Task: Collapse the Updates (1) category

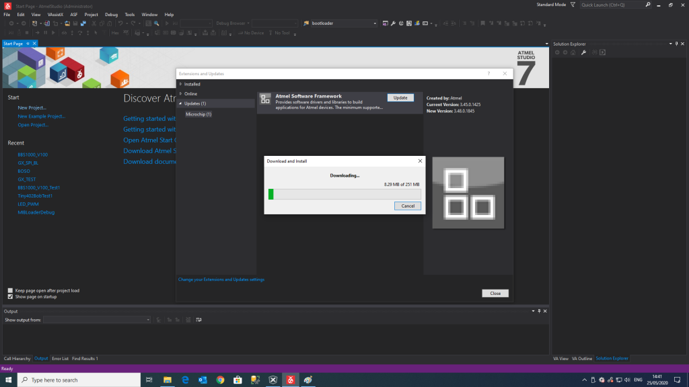Action: tap(180, 103)
